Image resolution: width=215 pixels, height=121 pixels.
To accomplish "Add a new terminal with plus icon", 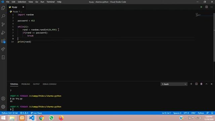I will coord(191,84).
